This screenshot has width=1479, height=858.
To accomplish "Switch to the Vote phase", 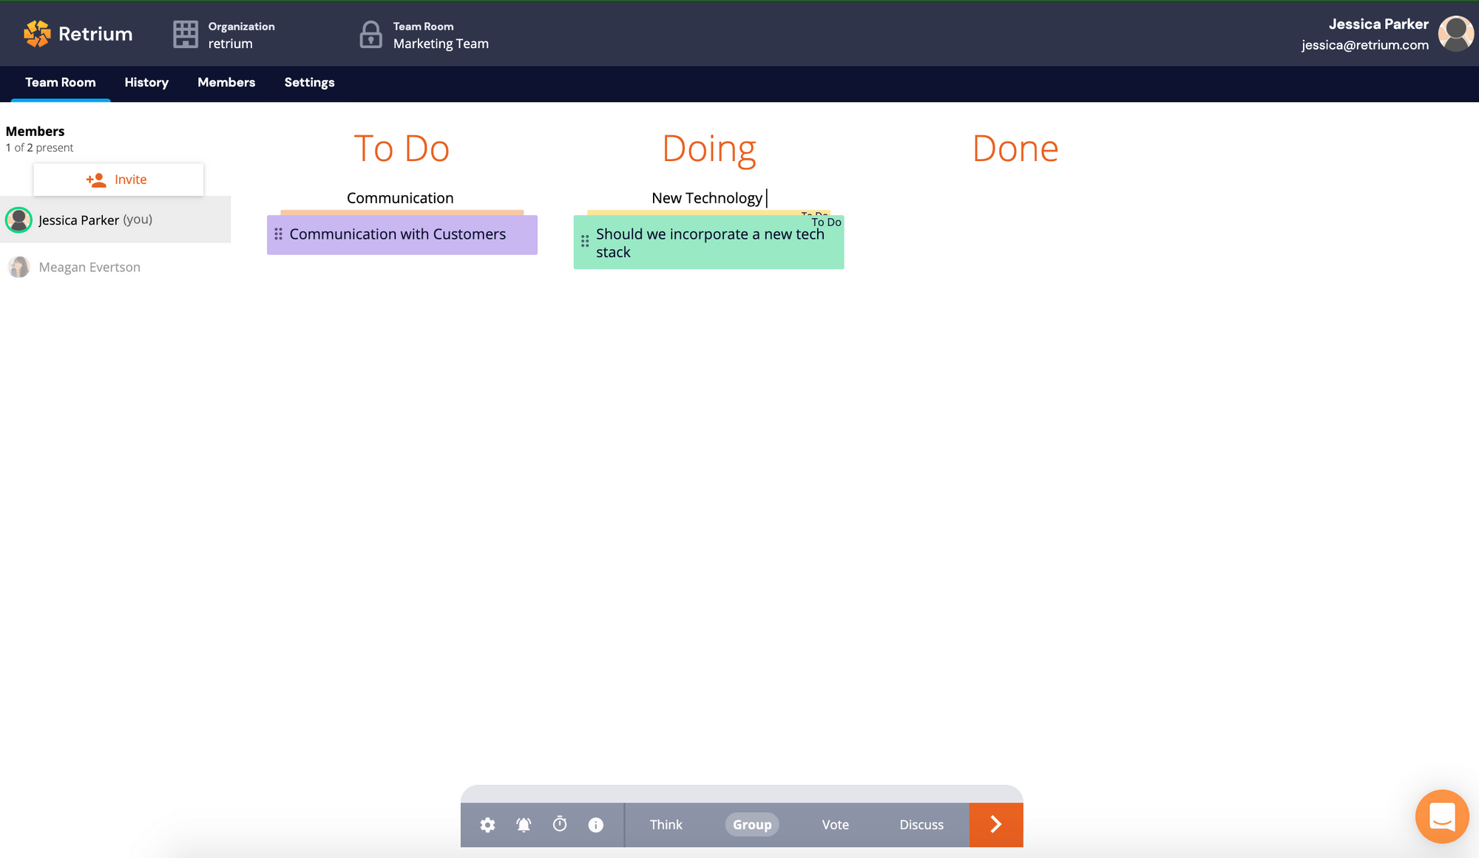I will click(835, 825).
